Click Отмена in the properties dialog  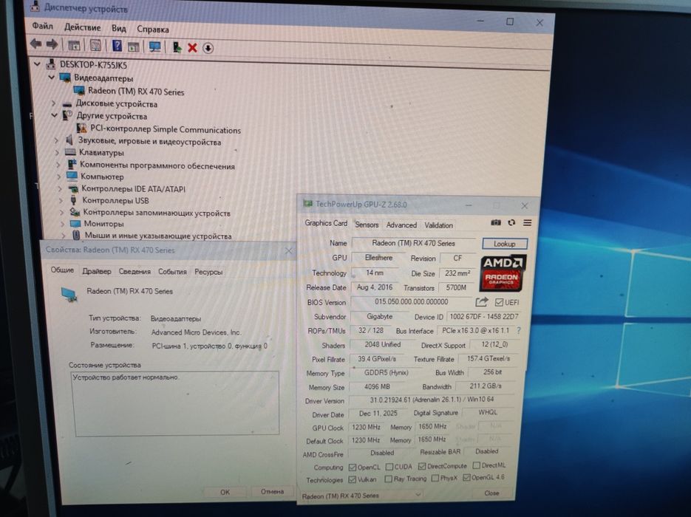click(272, 491)
